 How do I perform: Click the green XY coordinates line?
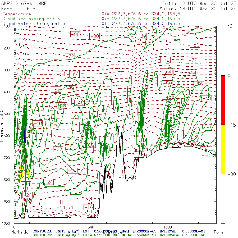click(x=141, y=19)
